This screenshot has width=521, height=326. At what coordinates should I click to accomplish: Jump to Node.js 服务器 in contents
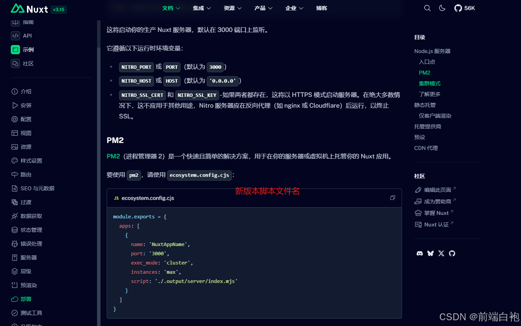click(x=432, y=51)
